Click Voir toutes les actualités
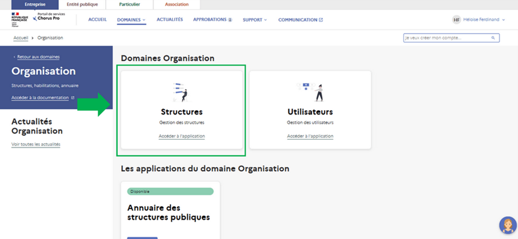 35,144
